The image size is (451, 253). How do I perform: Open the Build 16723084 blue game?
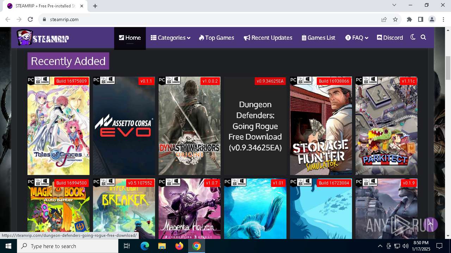(x=321, y=209)
